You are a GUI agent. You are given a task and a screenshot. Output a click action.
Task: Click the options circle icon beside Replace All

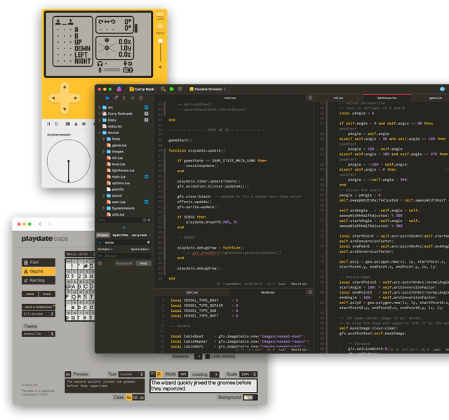point(100,263)
